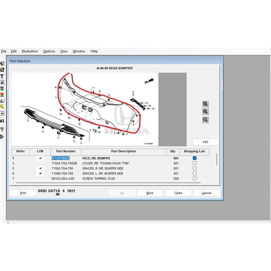Click the exit door icon in left toolbar
Screen dimensions: 271x271
(2, 137)
